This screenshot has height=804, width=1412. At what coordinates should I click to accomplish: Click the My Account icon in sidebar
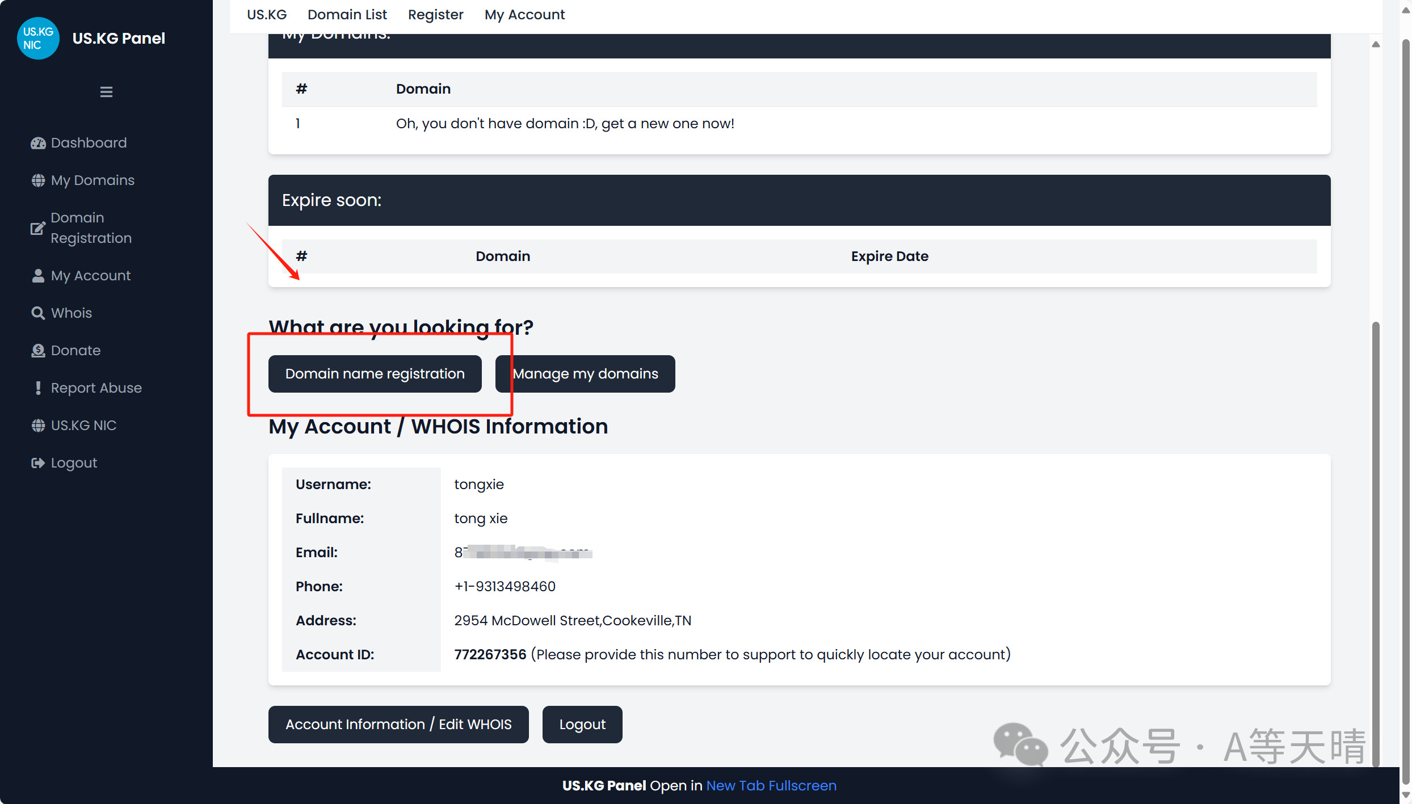coord(38,275)
